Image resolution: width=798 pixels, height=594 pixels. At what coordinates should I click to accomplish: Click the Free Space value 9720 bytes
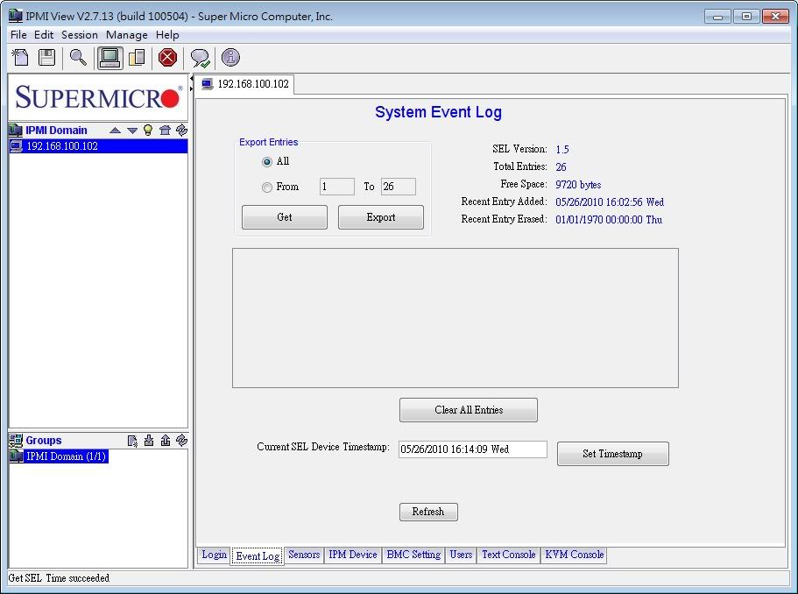pyautogui.click(x=578, y=185)
